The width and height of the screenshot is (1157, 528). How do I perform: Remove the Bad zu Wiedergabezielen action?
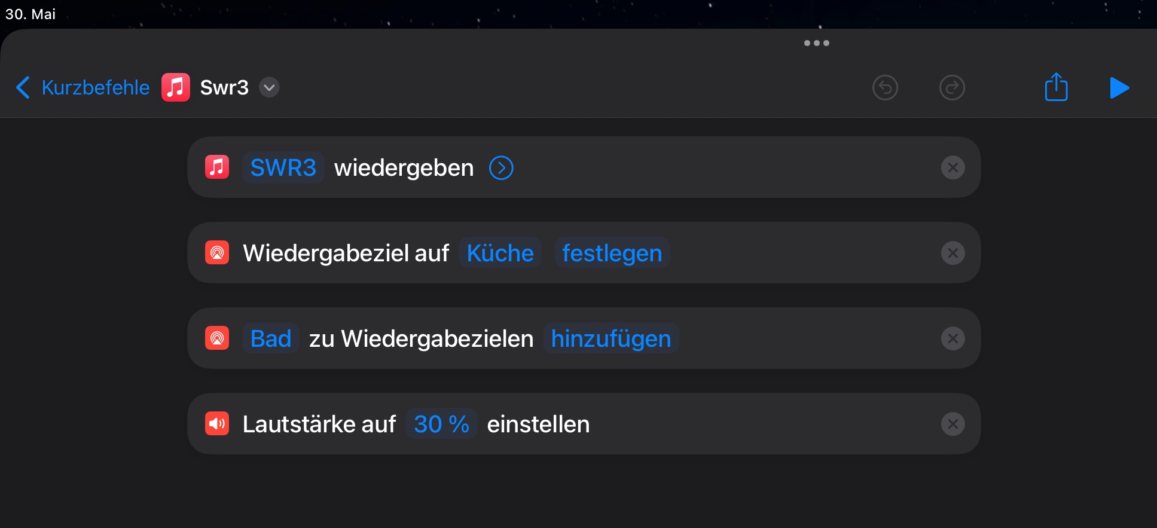(953, 339)
